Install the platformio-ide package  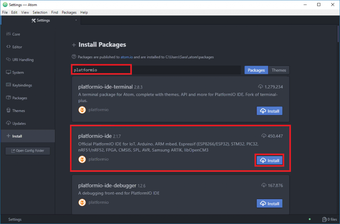point(269,161)
